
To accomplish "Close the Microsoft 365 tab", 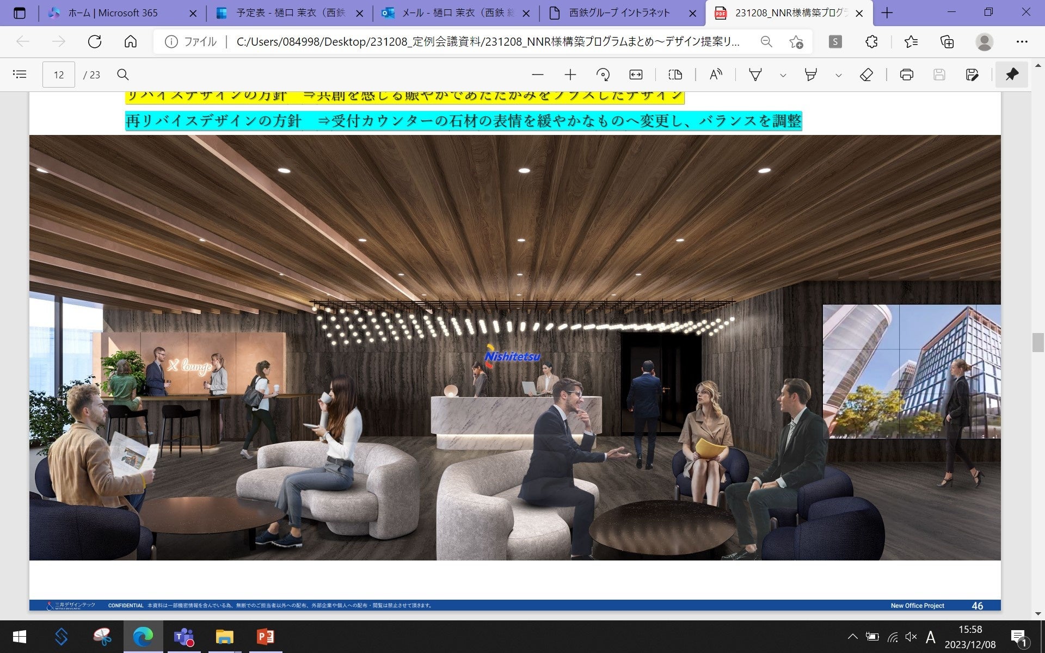I will coord(193,14).
